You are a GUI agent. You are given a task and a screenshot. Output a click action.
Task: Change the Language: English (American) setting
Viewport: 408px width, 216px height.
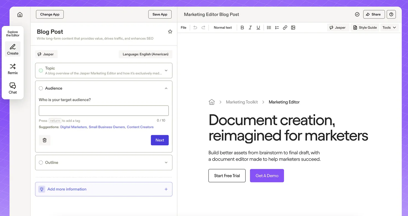tap(146, 54)
